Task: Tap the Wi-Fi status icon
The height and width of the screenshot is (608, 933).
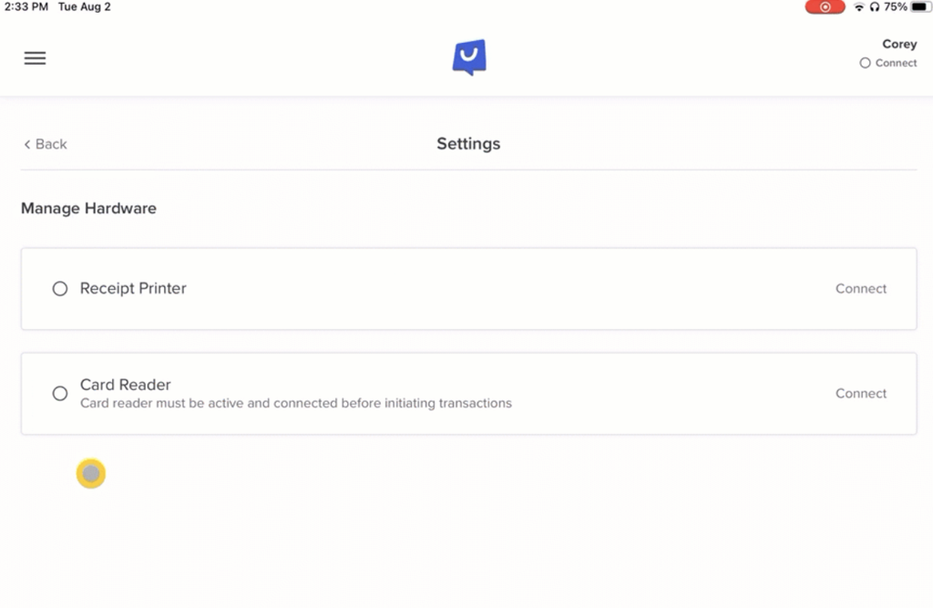Action: [858, 7]
